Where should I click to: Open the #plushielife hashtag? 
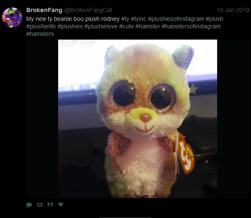click(41, 26)
